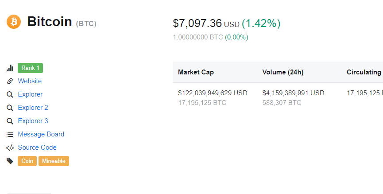383x194 pixels.
Task: Click the Volume (24h) column header
Action: pos(283,72)
